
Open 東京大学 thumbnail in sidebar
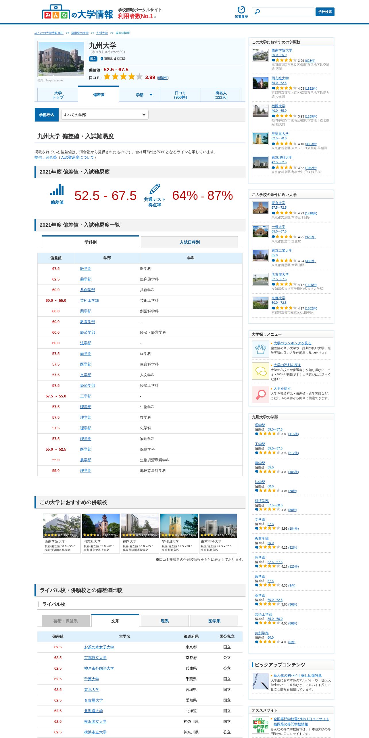[260, 208]
